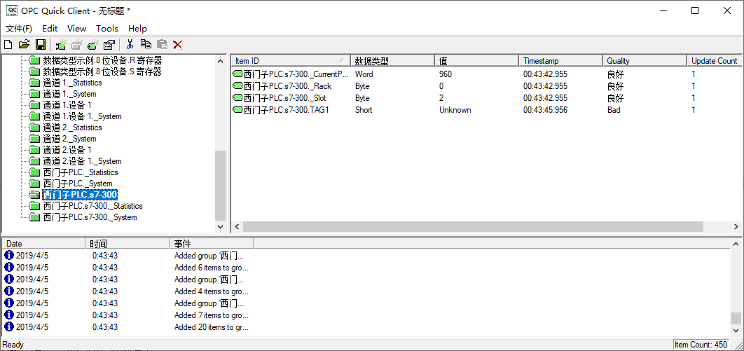Open the Help menu
Image resolution: width=744 pixels, height=351 pixels.
click(x=137, y=29)
